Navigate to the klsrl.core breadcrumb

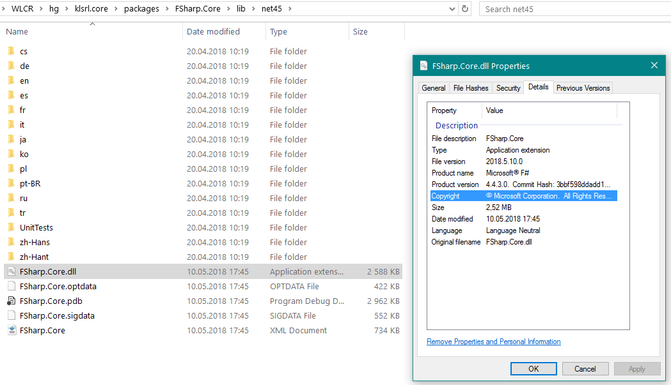91,8
